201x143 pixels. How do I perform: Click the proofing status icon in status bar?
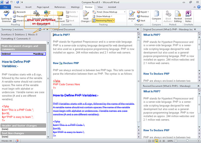click(x=17, y=141)
